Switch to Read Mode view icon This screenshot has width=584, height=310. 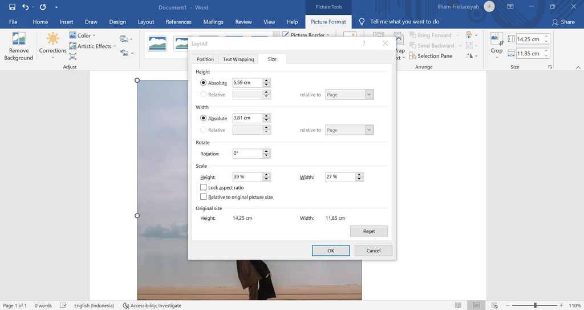coord(458,305)
